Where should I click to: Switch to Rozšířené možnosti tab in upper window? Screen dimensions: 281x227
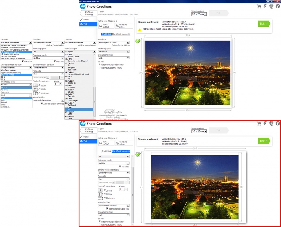121,34
